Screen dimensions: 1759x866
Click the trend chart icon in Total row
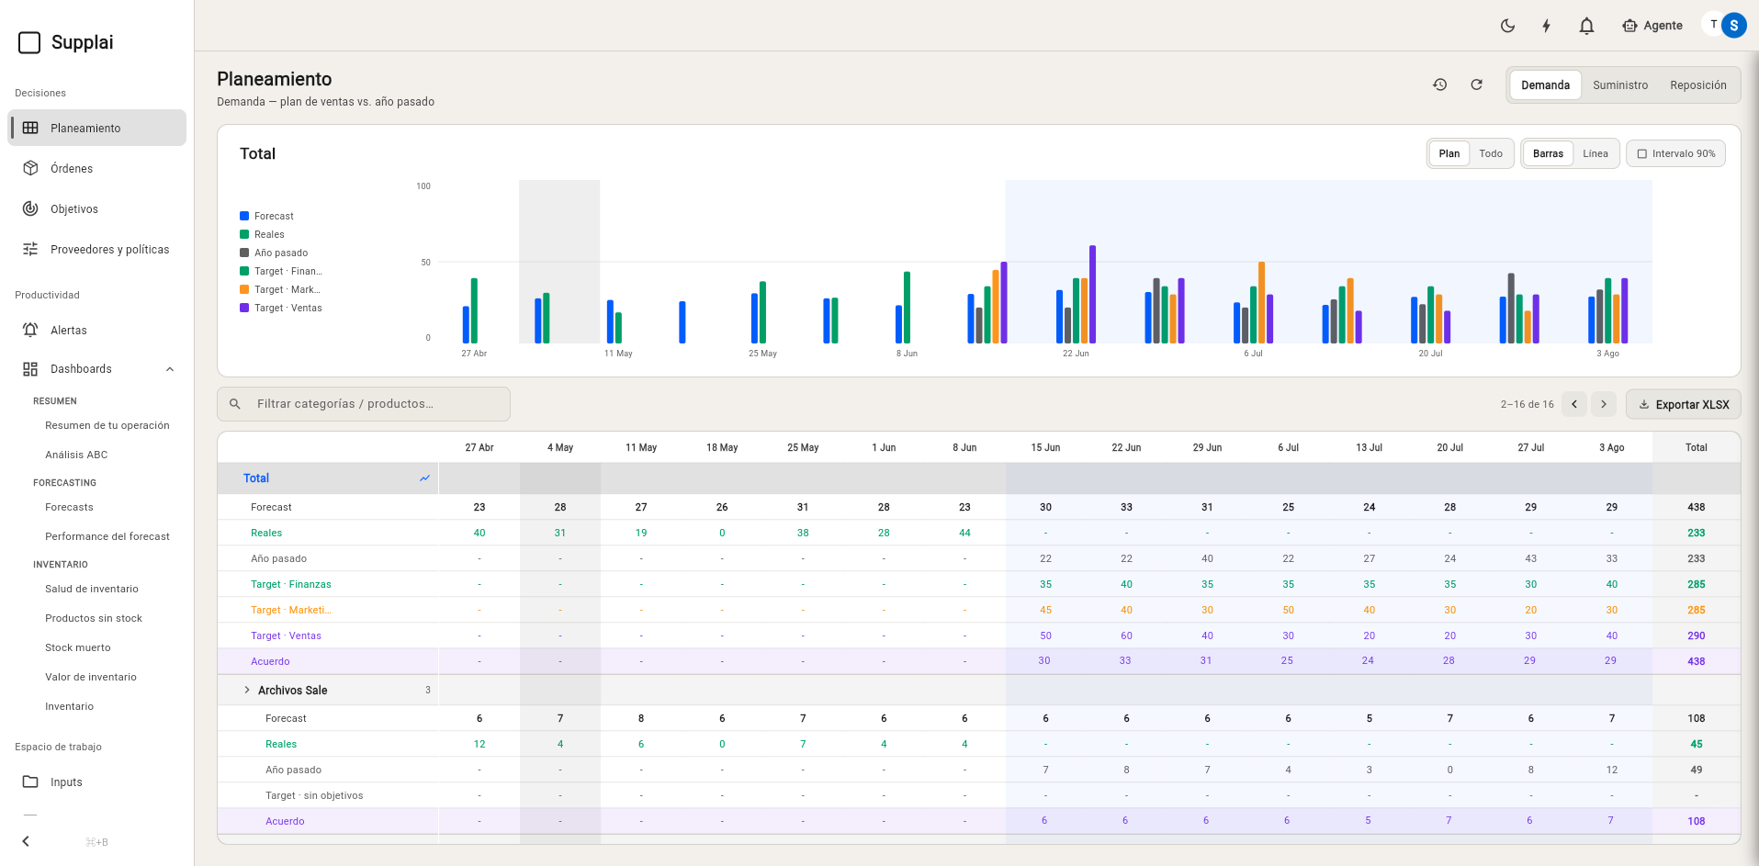click(424, 478)
